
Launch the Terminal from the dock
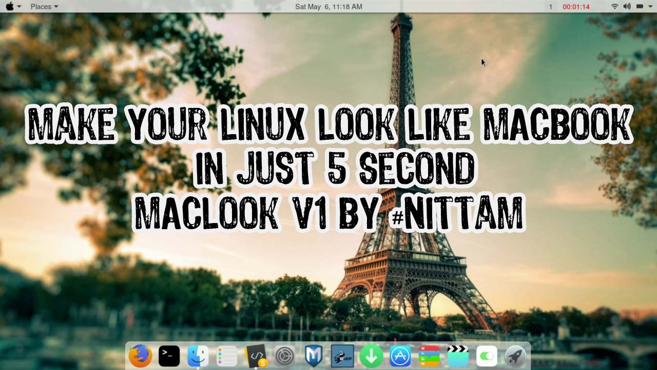tap(168, 355)
